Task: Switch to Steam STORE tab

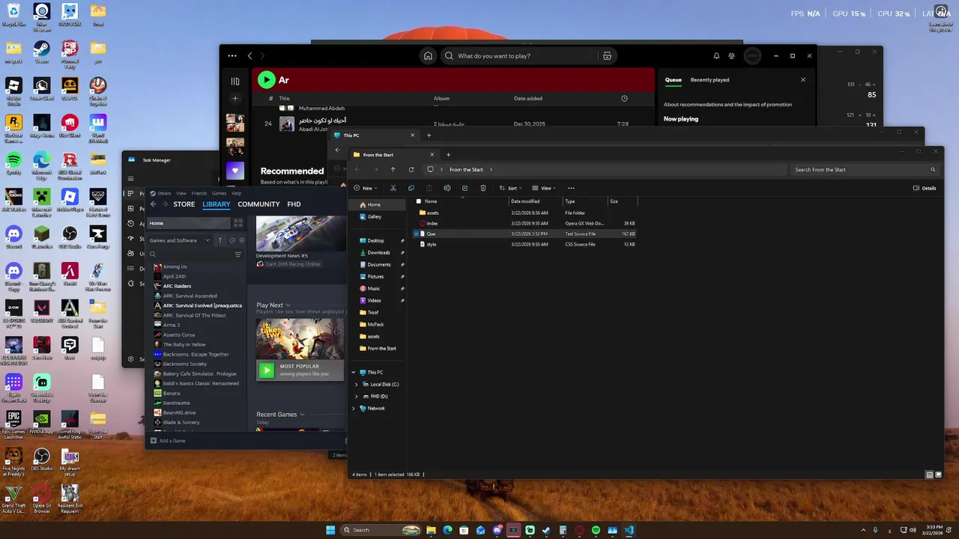Action: tap(184, 204)
